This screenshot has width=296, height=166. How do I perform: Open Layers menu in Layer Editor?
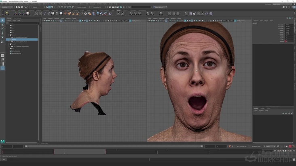coord(256,111)
